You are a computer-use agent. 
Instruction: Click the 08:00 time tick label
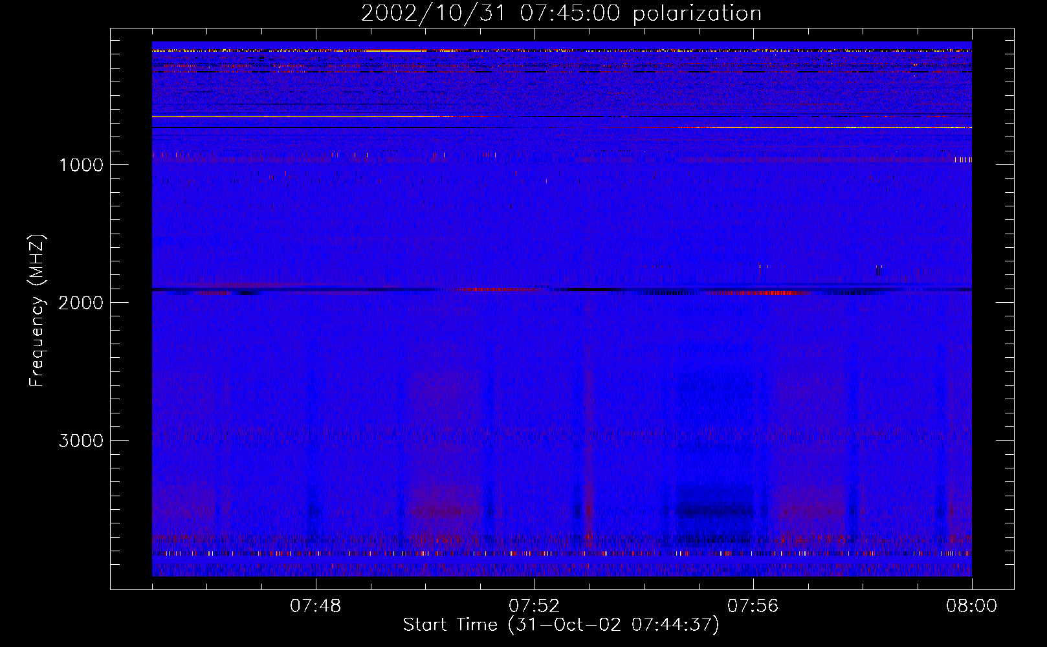click(972, 606)
